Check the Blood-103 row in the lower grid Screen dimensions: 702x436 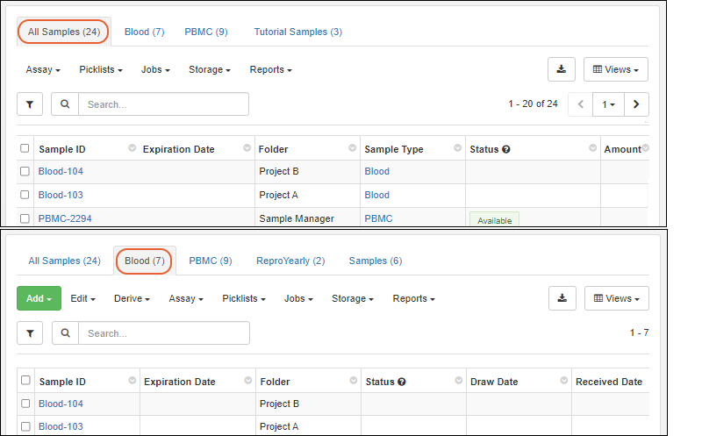click(25, 426)
